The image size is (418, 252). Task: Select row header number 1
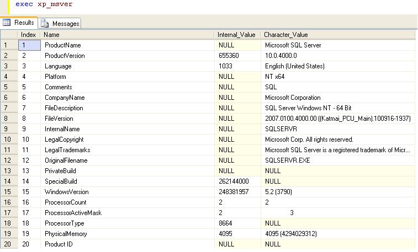9,45
